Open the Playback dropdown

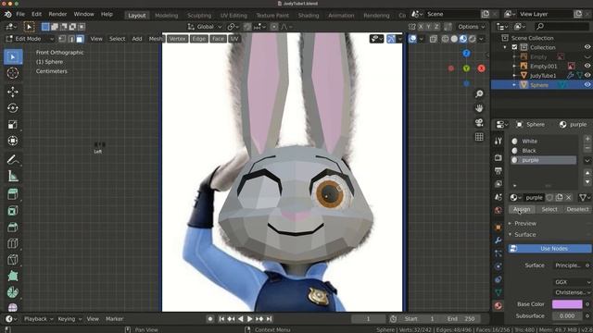39,319
